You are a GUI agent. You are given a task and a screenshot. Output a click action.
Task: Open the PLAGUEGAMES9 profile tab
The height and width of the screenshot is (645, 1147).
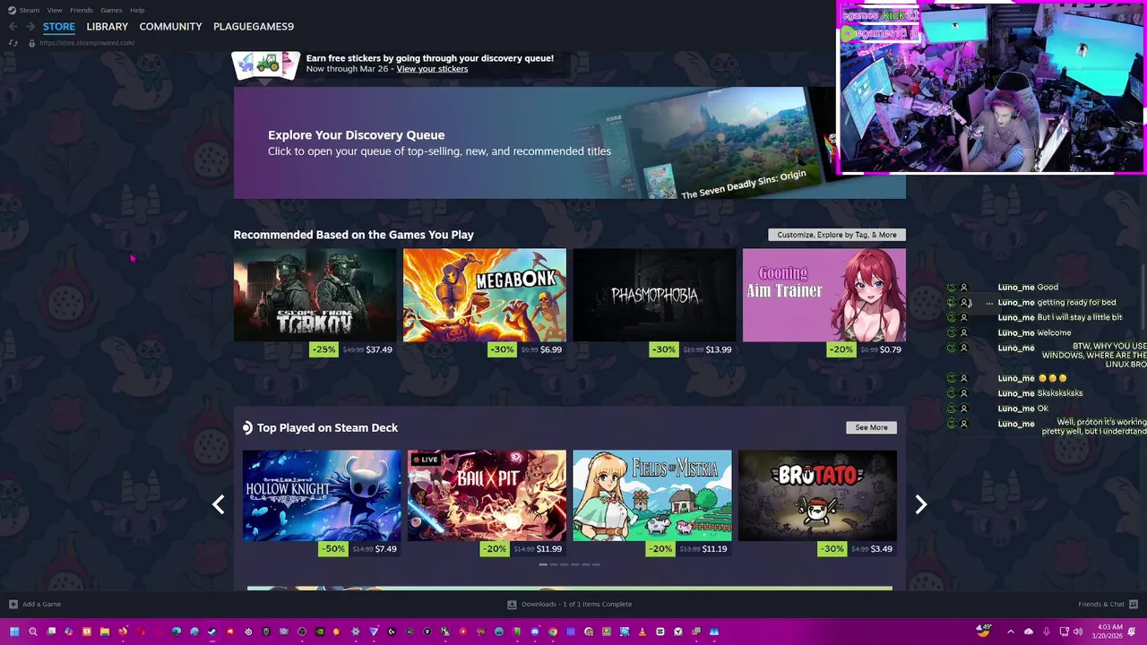254,27
